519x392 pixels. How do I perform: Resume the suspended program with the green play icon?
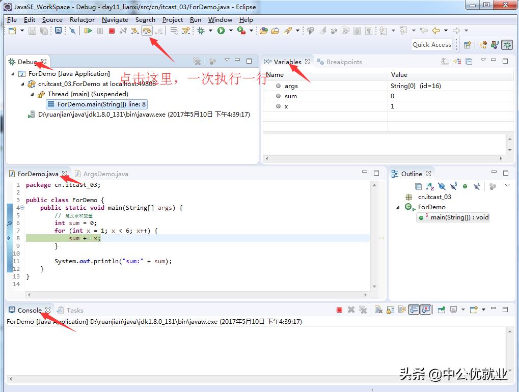tap(89, 31)
